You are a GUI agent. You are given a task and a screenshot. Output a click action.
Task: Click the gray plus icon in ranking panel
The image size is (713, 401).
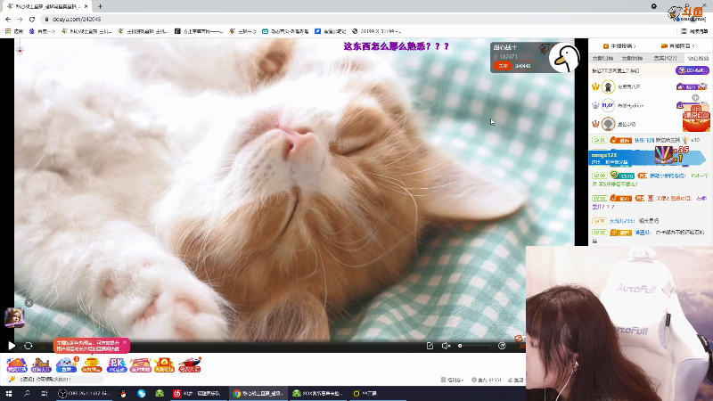click(695, 97)
